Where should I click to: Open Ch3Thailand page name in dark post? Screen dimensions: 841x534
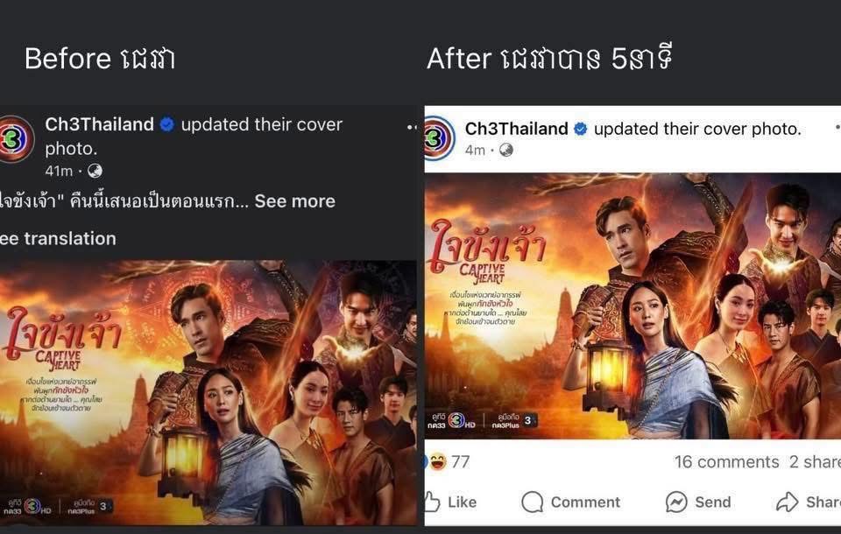[x=99, y=124]
